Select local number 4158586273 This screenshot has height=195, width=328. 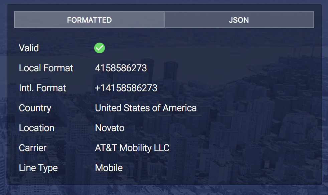click(121, 68)
